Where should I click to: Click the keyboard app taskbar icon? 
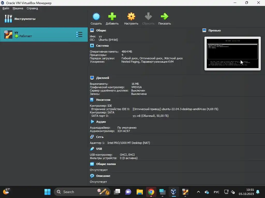(163, 192)
